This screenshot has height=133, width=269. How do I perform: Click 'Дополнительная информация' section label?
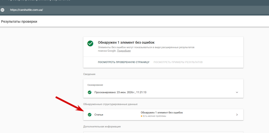(102, 126)
